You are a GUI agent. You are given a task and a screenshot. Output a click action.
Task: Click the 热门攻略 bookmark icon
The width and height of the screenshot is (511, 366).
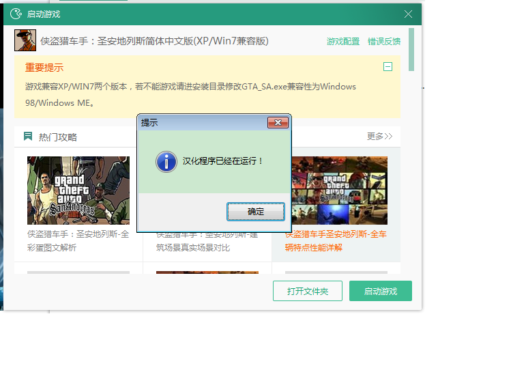[x=28, y=136]
